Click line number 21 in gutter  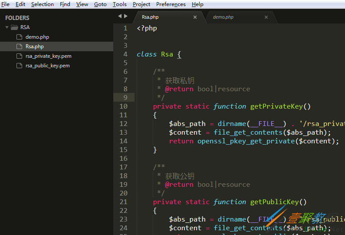[123, 202]
